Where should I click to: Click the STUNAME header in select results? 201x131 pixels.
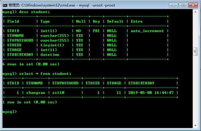[34, 83]
